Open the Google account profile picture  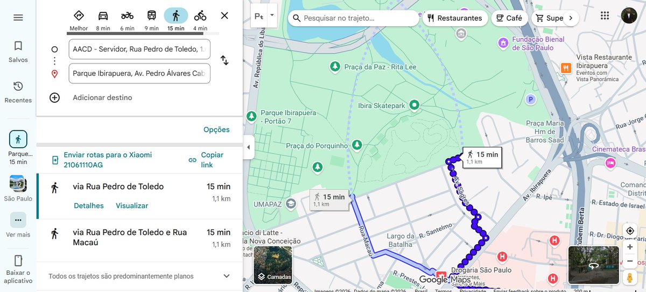(x=629, y=16)
